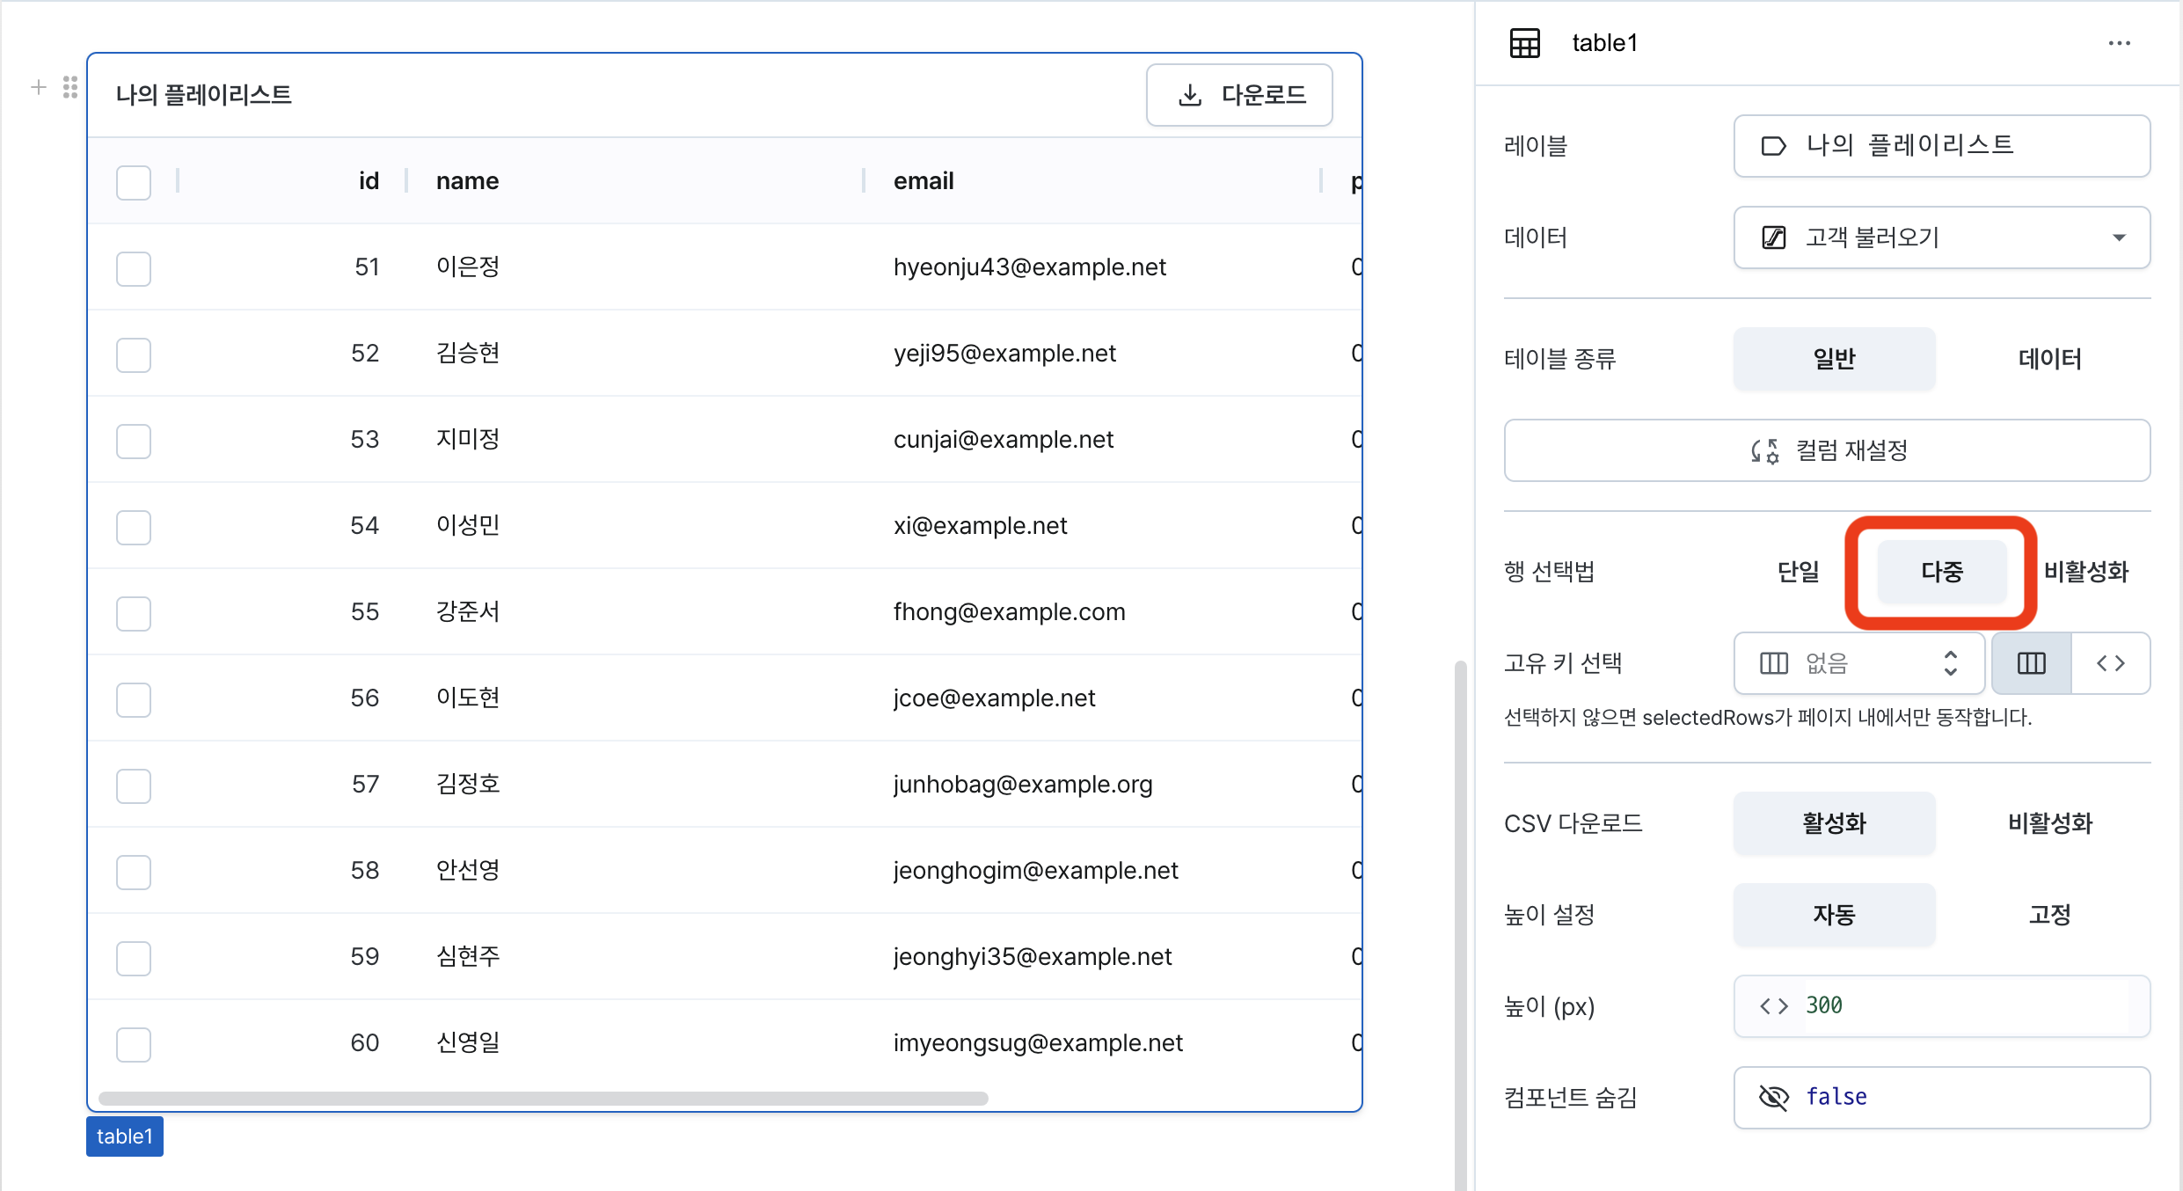Check the row for 강준서

tap(134, 613)
